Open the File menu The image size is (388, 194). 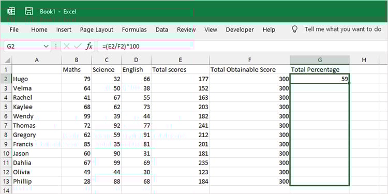click(x=14, y=29)
